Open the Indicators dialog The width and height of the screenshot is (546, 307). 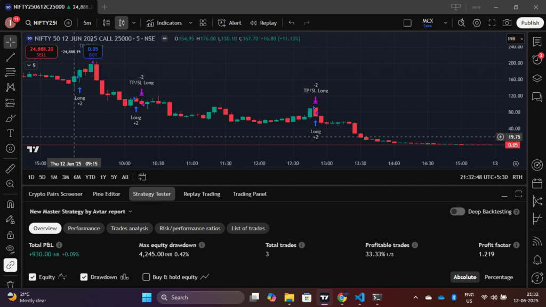click(164, 23)
